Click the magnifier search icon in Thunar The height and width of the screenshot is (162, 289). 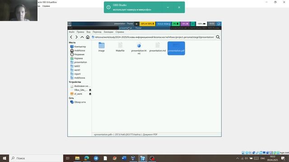pyautogui.click(x=218, y=37)
